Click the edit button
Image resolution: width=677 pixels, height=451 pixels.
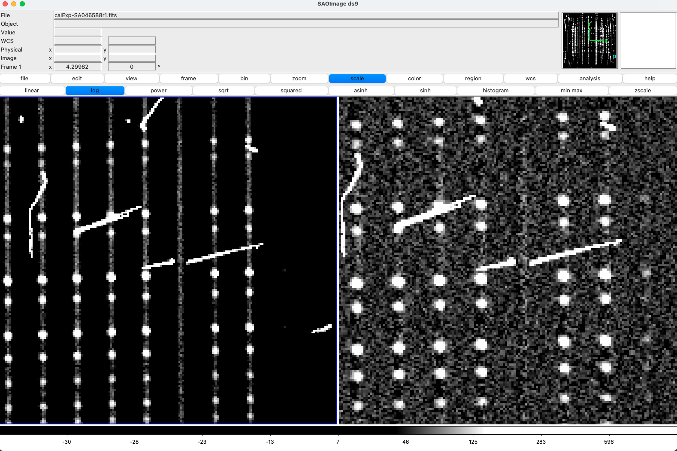(x=77, y=79)
